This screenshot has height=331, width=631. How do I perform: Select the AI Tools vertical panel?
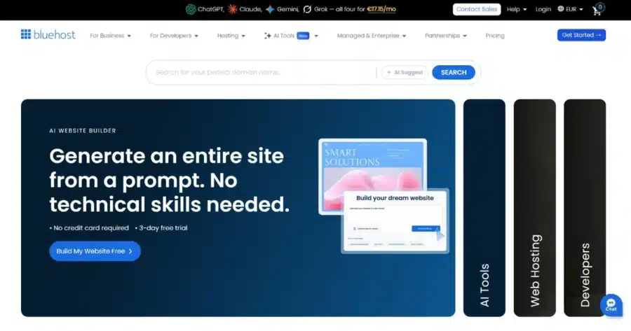coord(484,208)
